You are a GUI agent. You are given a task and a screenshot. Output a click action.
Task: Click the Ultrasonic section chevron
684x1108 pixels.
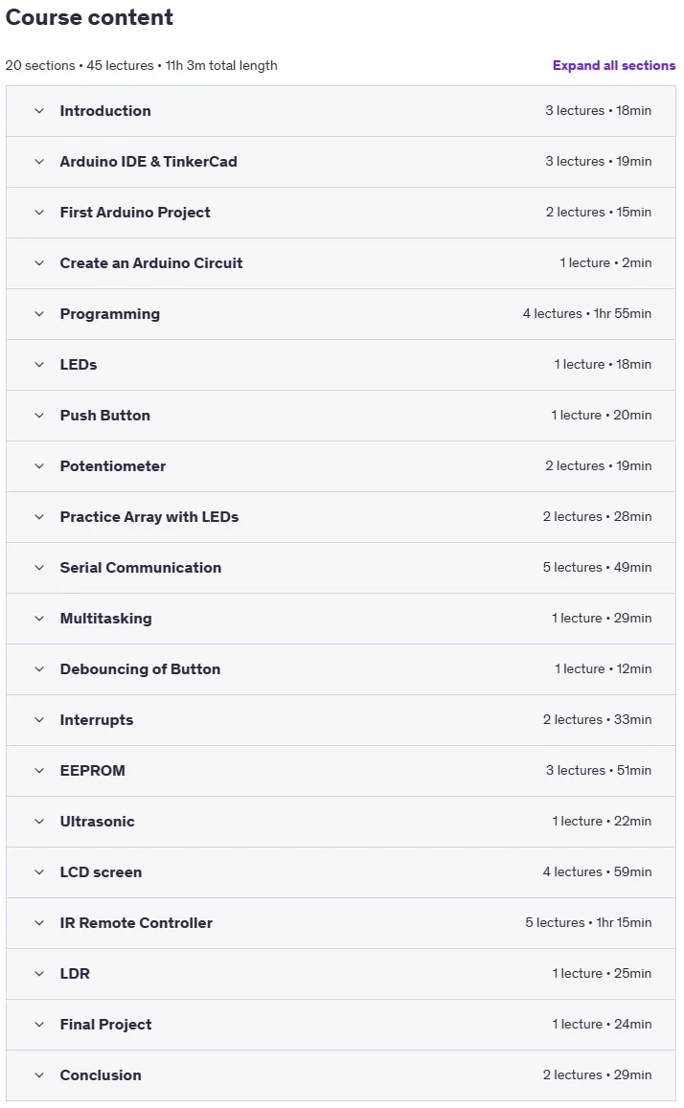pos(39,822)
